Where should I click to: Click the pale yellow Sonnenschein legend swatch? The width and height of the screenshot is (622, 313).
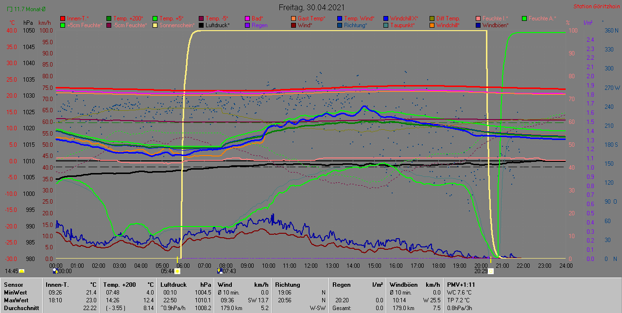pyautogui.click(x=155, y=25)
